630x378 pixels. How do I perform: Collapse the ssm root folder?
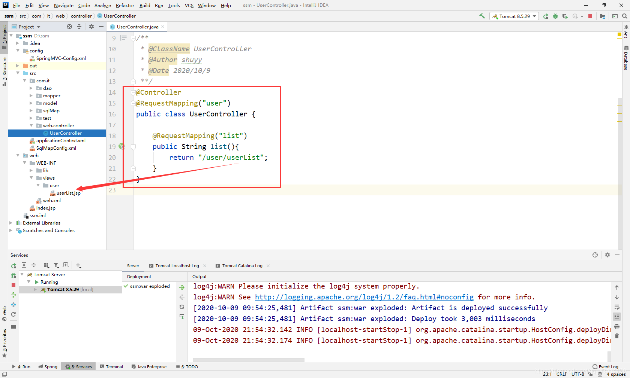[x=11, y=36]
